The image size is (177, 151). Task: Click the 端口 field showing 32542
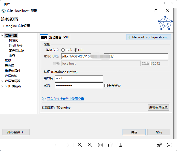159,63
